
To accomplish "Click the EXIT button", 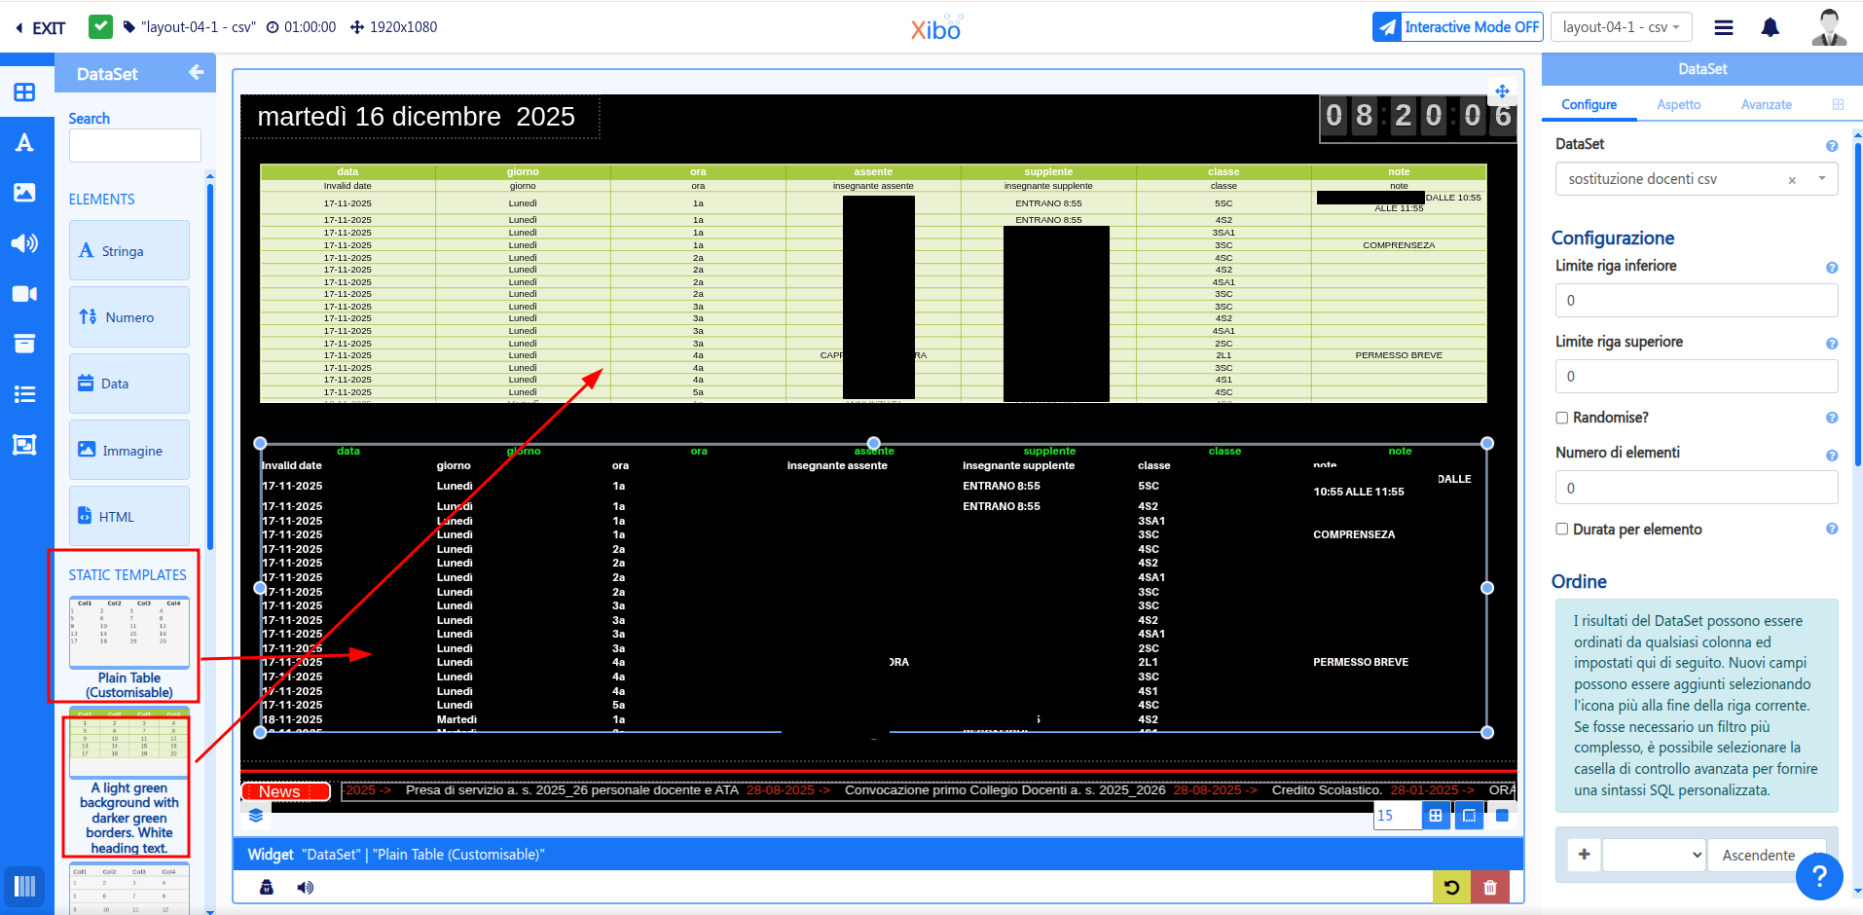I will click(41, 28).
